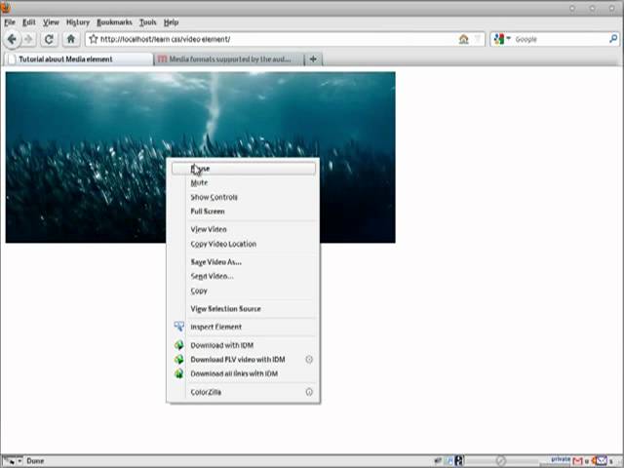Choose Copy Video Location

pyautogui.click(x=244, y=244)
